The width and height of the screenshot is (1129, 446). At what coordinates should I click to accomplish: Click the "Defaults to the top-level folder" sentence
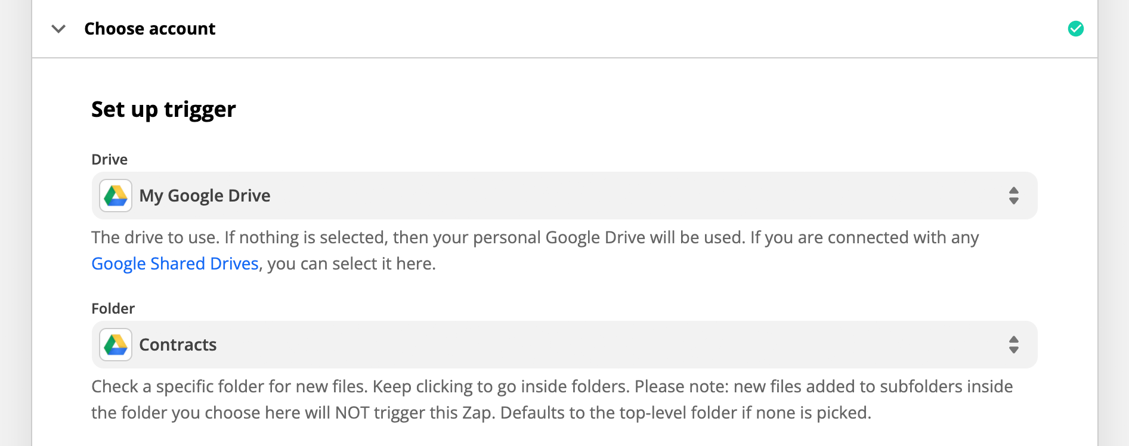pyautogui.click(x=685, y=413)
